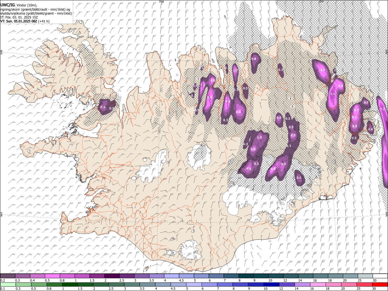Click the 'rigning/skúrir (grænt/blátt/rautt' legend description line

(x=35, y=9)
